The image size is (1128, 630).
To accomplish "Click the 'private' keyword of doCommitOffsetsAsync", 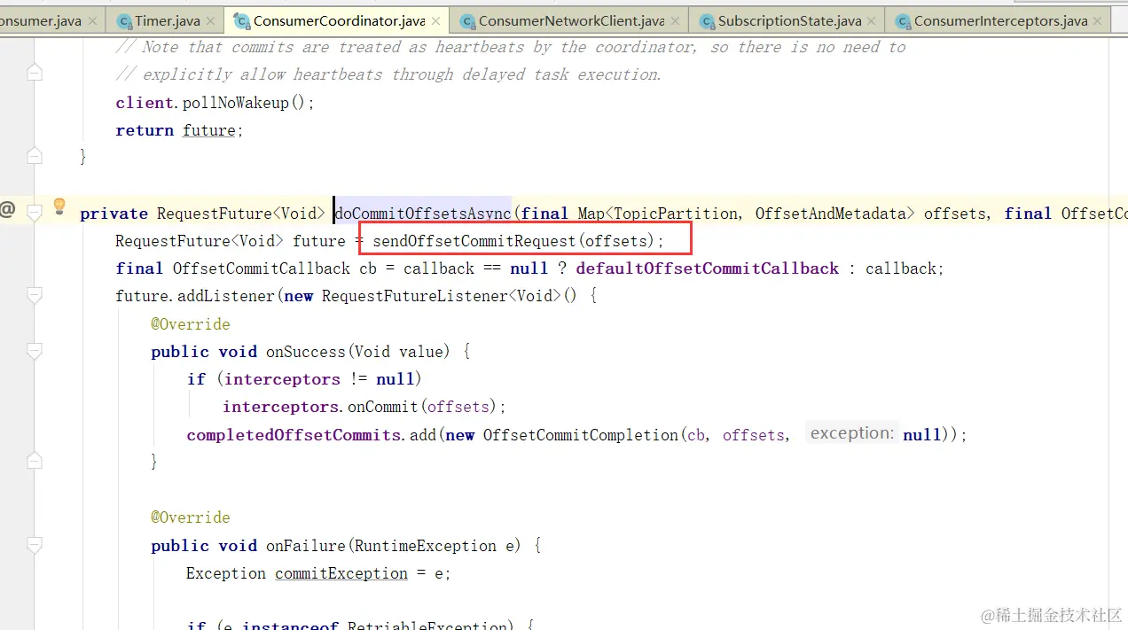I will coord(114,213).
